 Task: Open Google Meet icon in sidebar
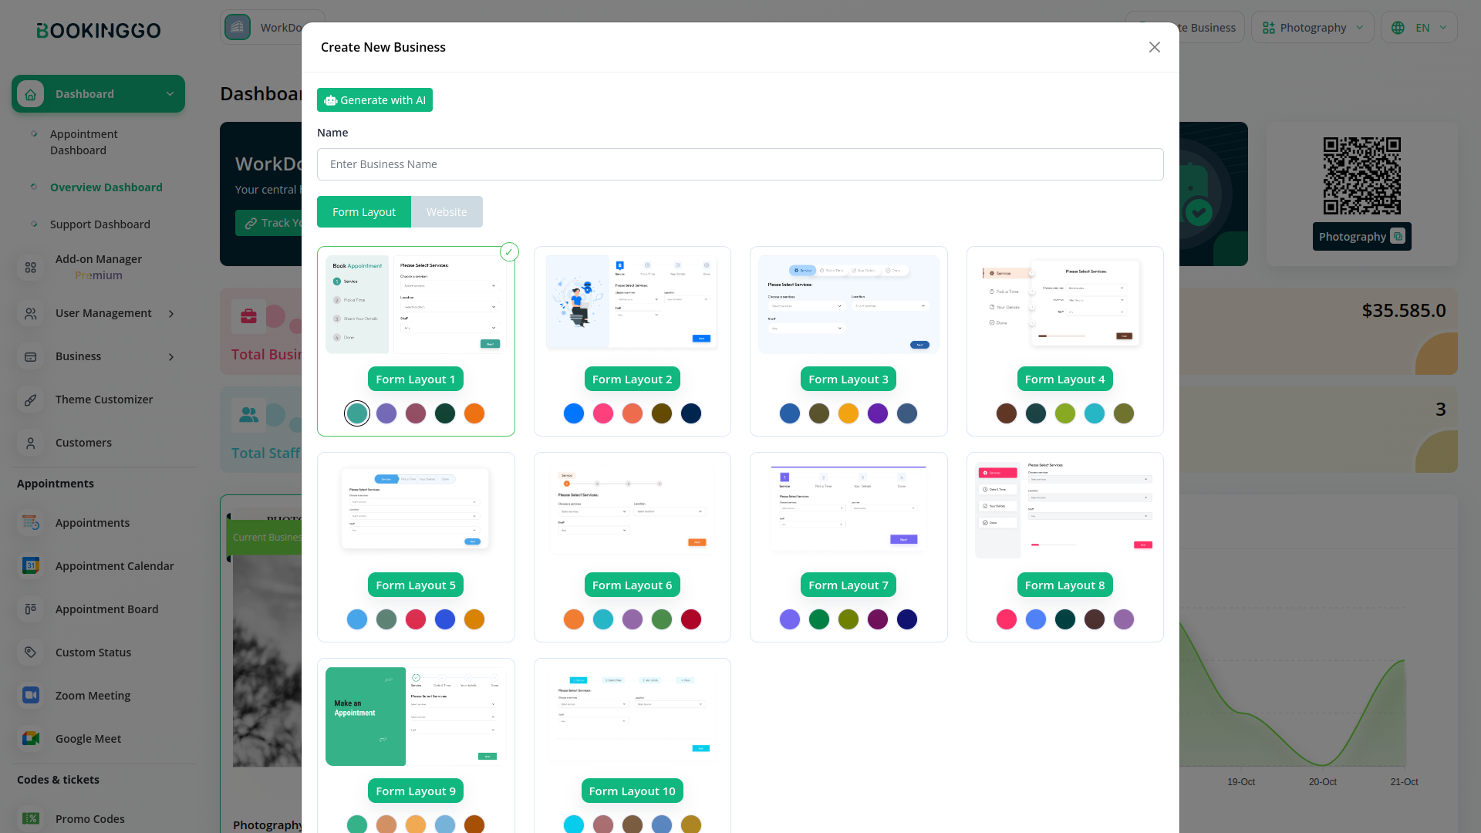(31, 738)
